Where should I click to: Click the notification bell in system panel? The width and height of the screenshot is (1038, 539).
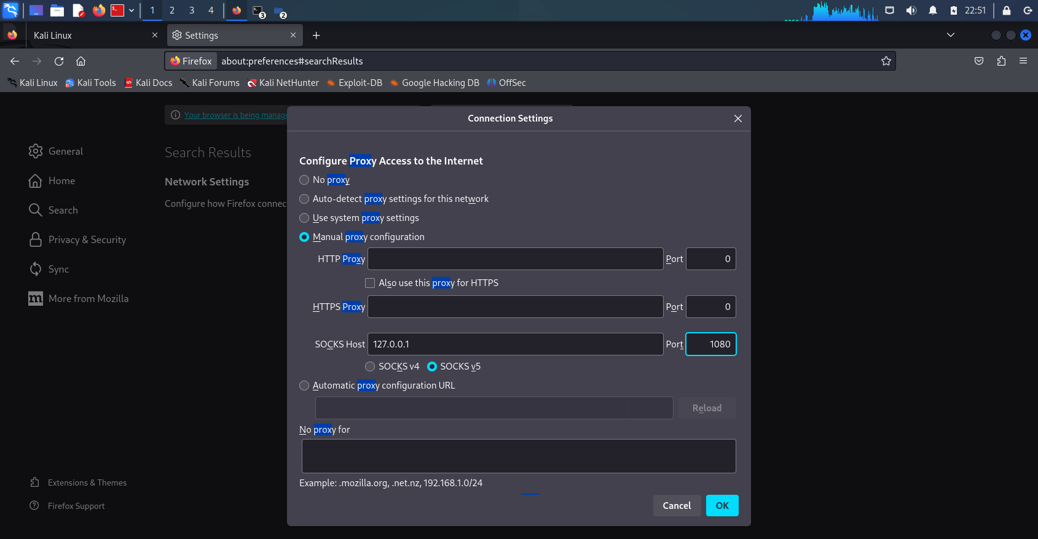coord(932,10)
